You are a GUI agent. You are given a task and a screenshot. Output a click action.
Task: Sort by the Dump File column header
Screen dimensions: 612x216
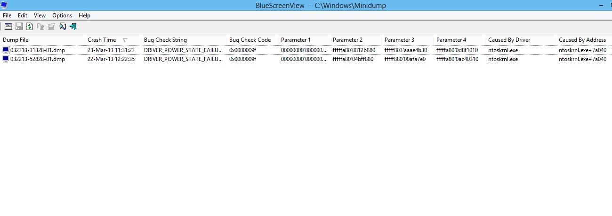[x=42, y=40]
